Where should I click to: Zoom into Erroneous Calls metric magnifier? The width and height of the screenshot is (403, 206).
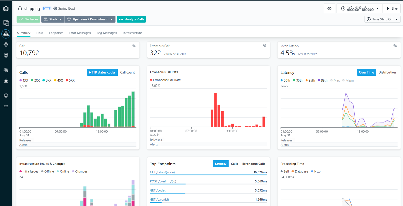tap(265, 46)
